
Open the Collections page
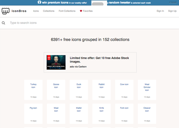click(49, 11)
